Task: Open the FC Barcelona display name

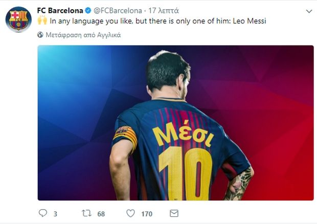Action: (60, 11)
